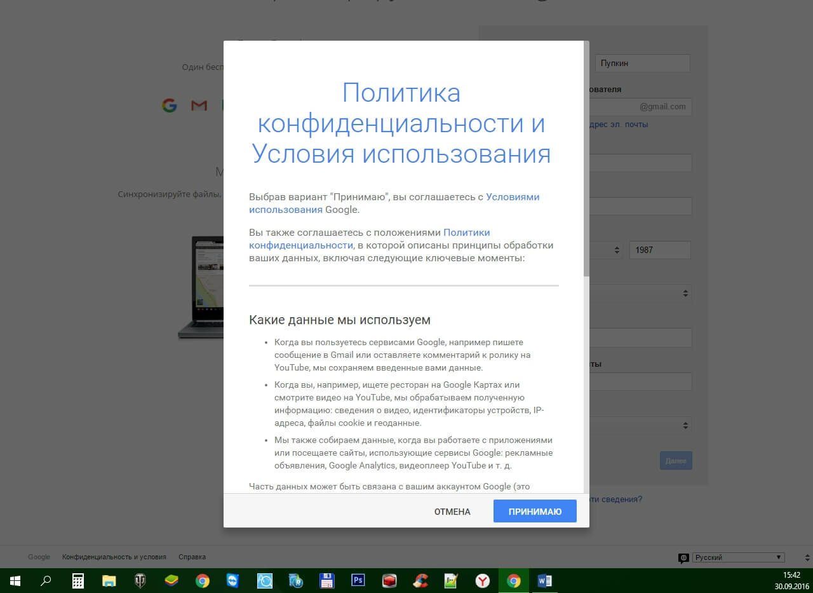This screenshot has width=813, height=593.
Task: Open Yandex Browser from the taskbar
Action: coord(482,580)
